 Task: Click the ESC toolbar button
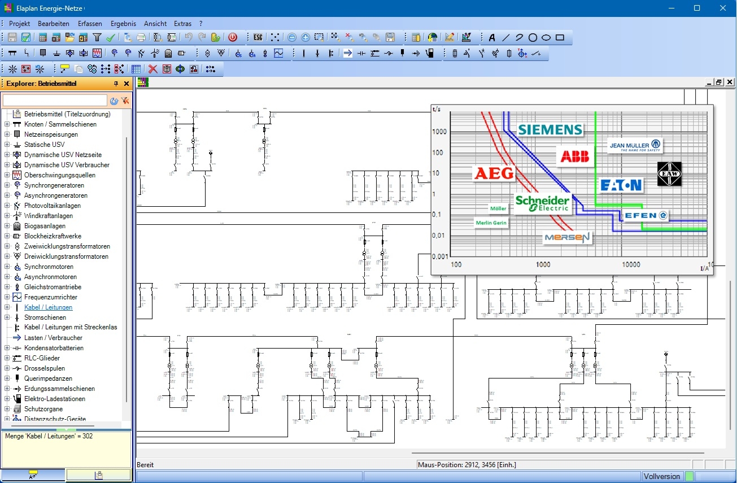coord(258,38)
